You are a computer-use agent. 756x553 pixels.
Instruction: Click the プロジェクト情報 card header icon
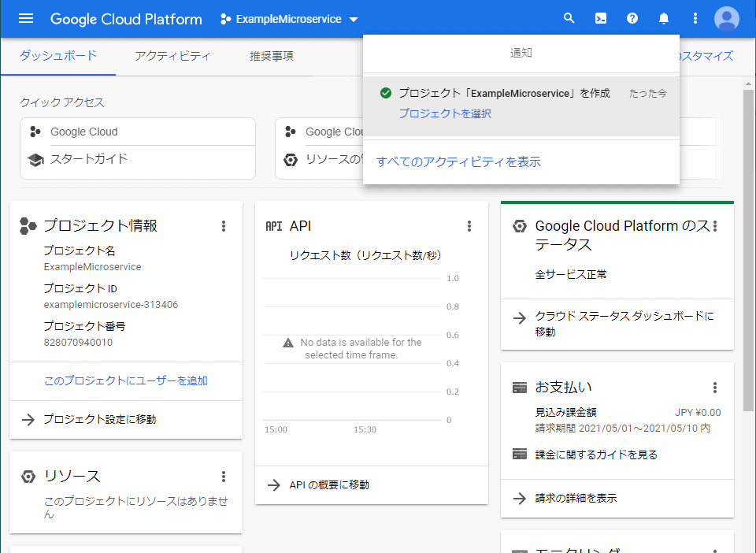[x=28, y=226]
